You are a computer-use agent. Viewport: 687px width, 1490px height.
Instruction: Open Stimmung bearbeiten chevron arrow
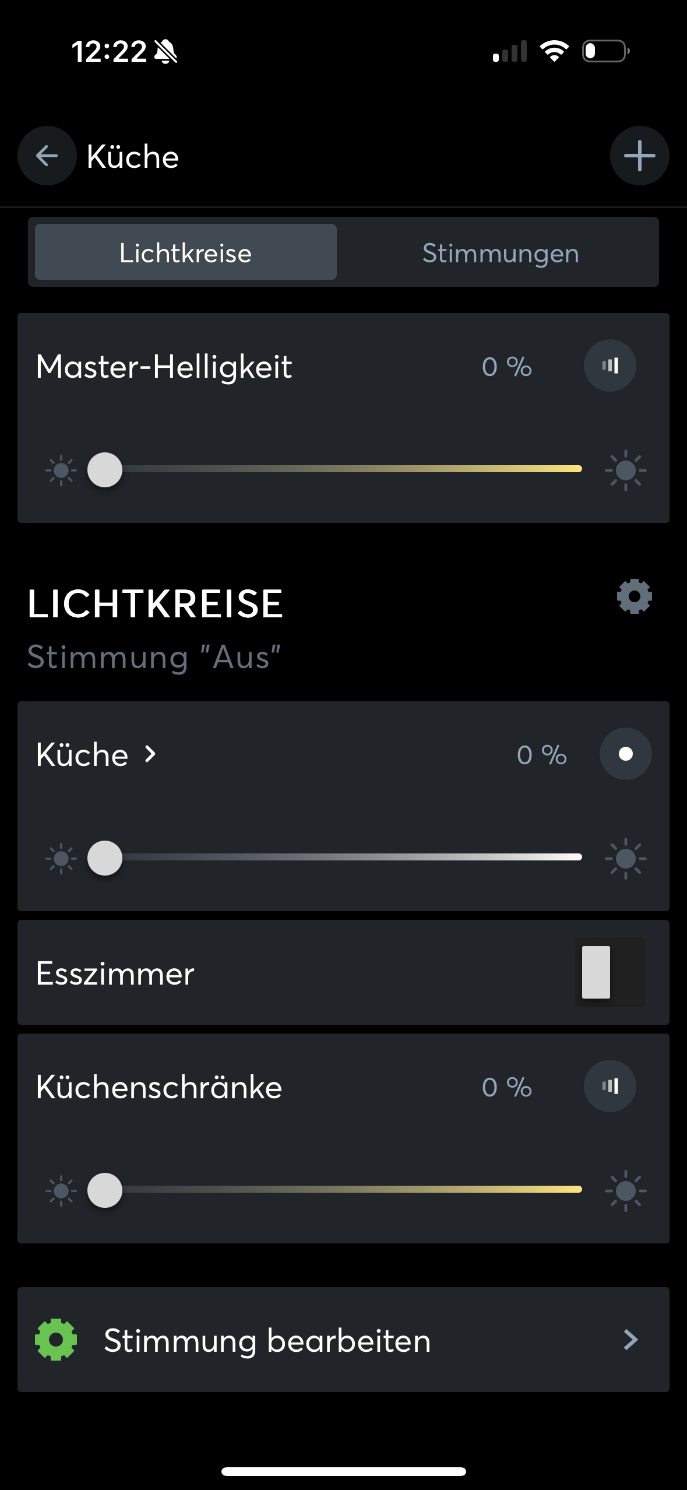coord(630,1340)
